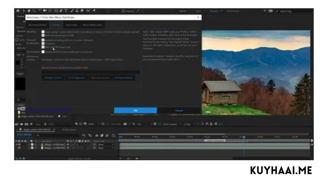Select the Selection arrow tool
Viewport: 328px width, 178px height.
(24, 11)
